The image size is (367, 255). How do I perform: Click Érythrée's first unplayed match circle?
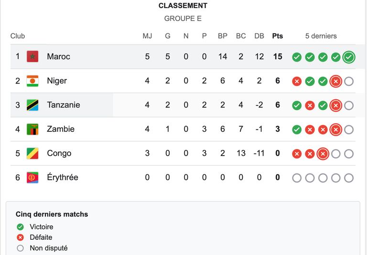(x=297, y=178)
